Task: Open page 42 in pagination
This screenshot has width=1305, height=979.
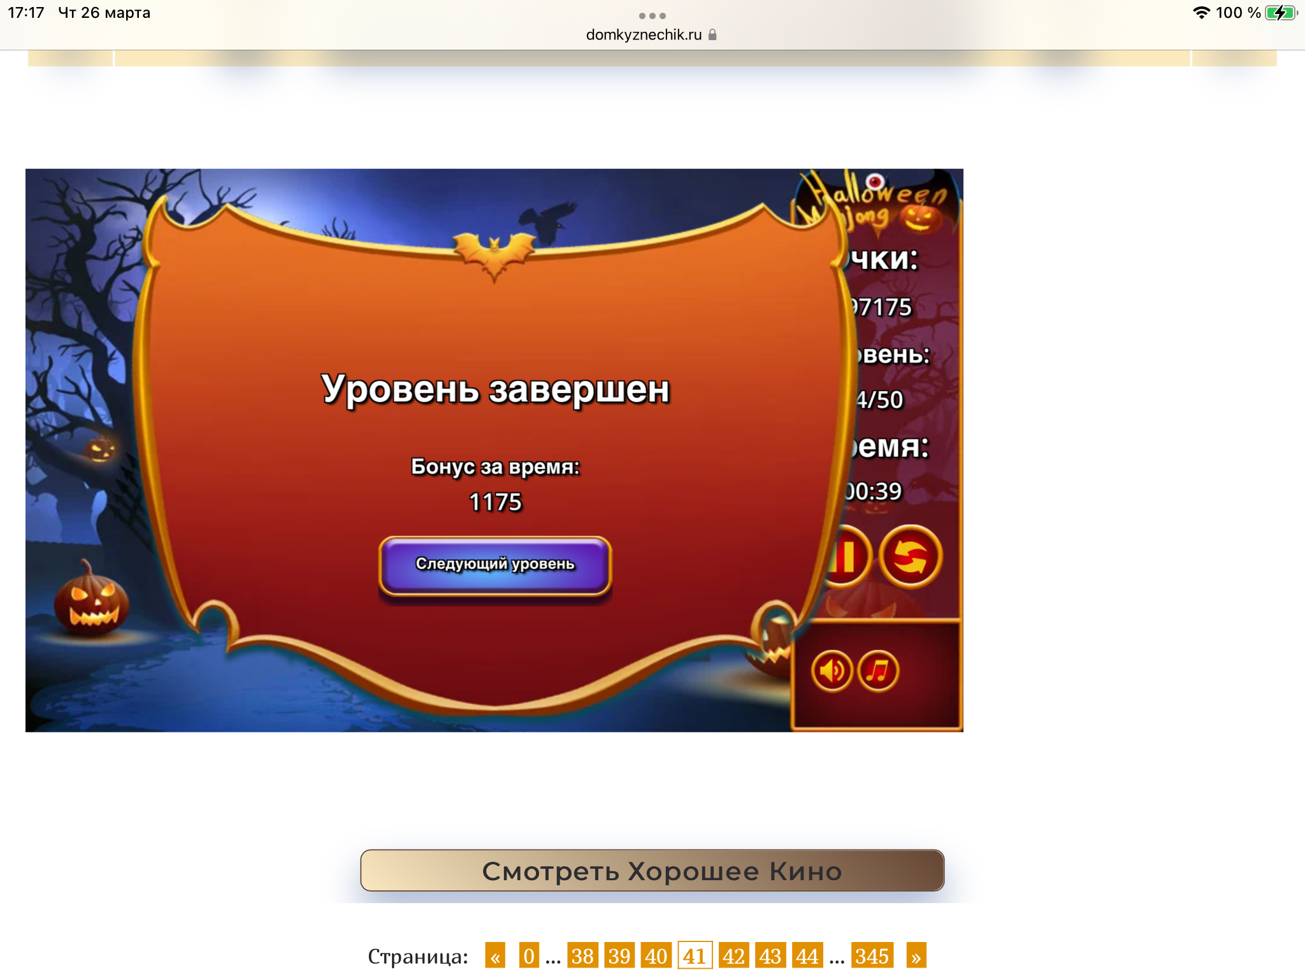Action: pyautogui.click(x=733, y=956)
